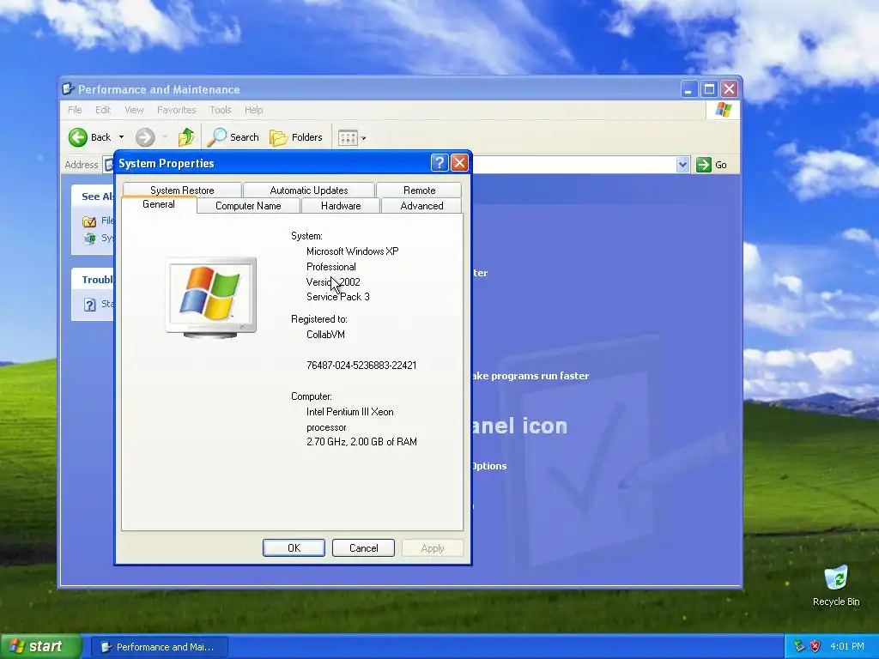Click the System Properties help question button
This screenshot has height=659, width=879.
(x=439, y=163)
